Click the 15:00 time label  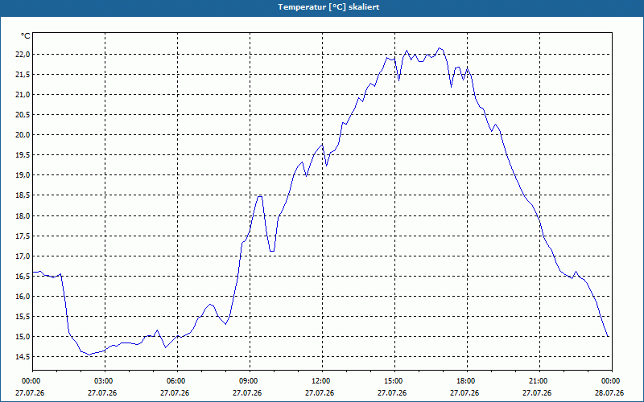tap(394, 381)
